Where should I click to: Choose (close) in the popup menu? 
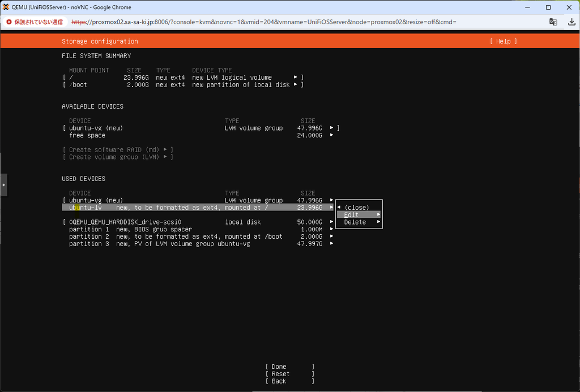[x=357, y=208]
